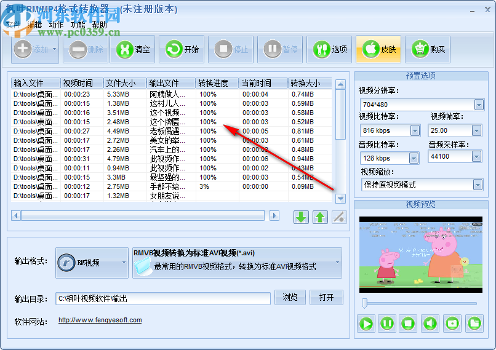
Task: Click the 购买 (Buy) toolbar button
Action: coord(428,49)
